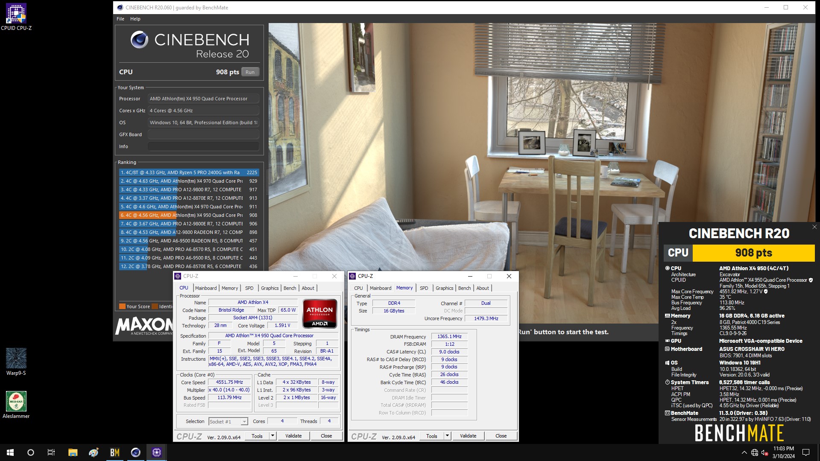Screen dimensions: 820x461
Task: Open the Aleslammer desktop icon
Action: 16,405
